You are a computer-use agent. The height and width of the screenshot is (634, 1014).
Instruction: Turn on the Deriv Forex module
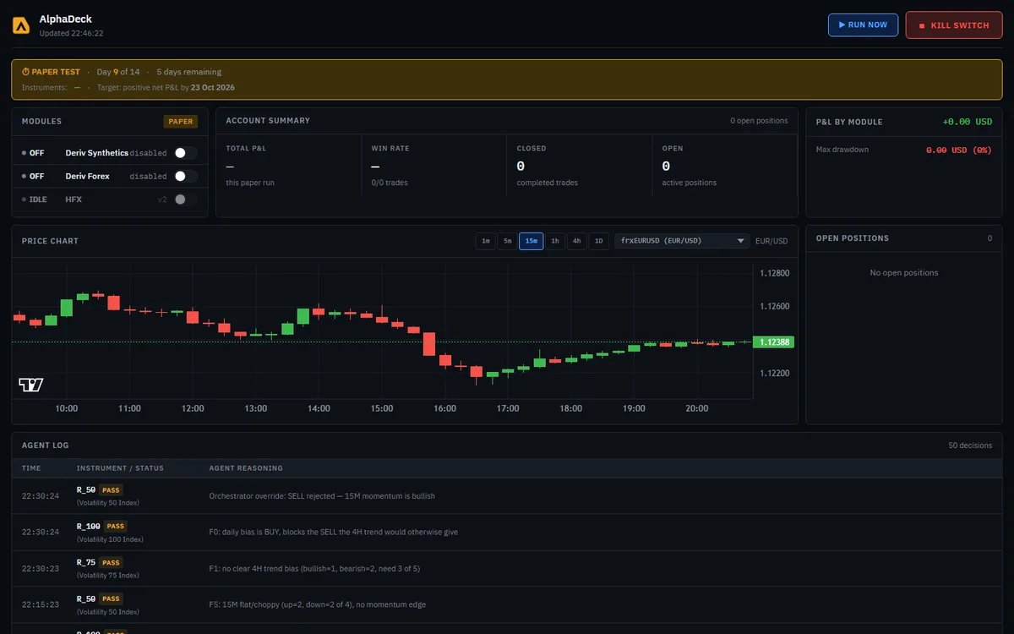point(185,176)
